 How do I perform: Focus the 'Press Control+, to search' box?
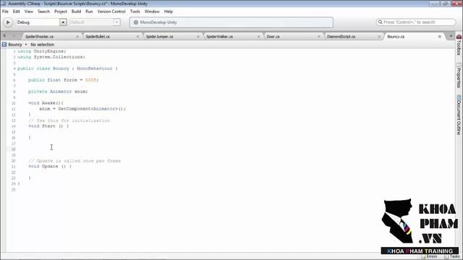(416, 22)
